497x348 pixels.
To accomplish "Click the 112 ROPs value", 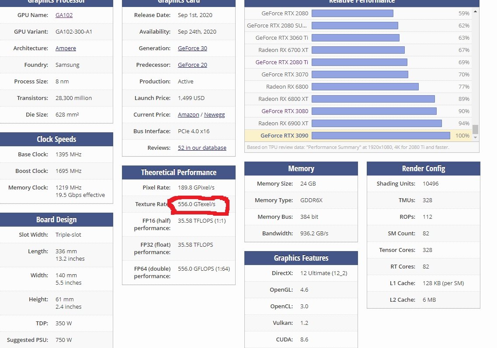I will click(x=427, y=217).
